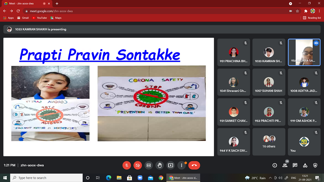This screenshot has width=324, height=182.
Task: Click Present now screen share button
Action: (170, 165)
